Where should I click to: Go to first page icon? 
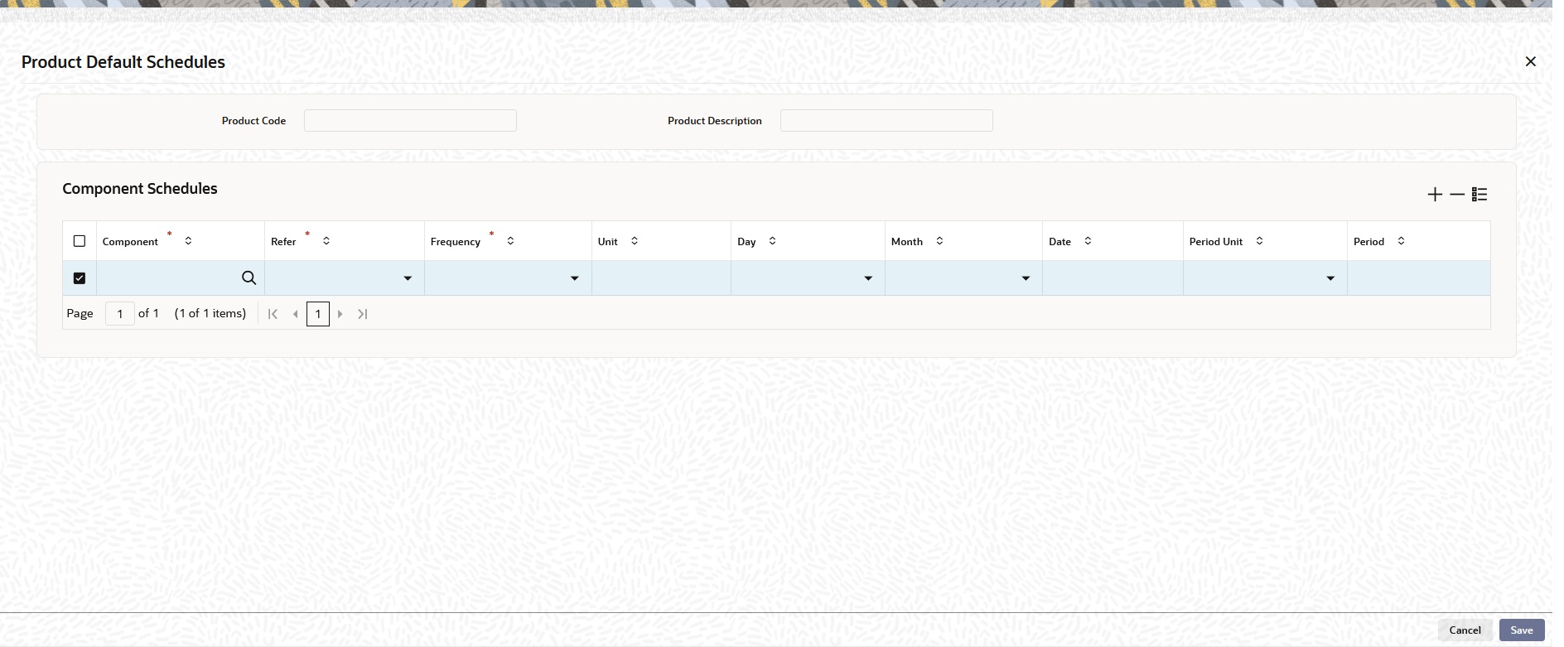[x=273, y=314]
